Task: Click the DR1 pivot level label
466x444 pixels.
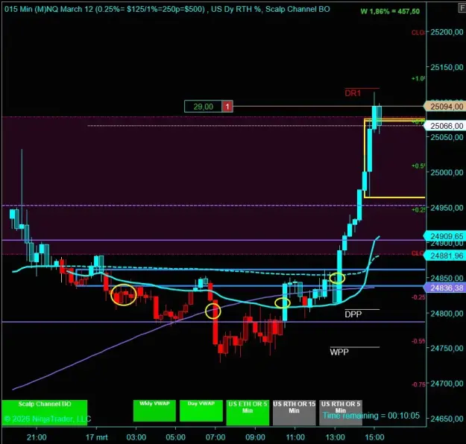Action: coord(353,93)
